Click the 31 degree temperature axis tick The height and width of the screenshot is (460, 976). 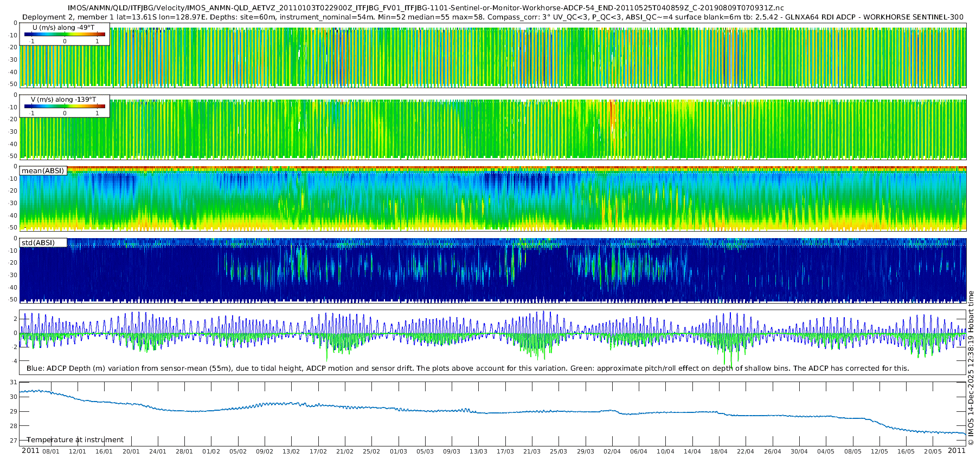click(14, 382)
